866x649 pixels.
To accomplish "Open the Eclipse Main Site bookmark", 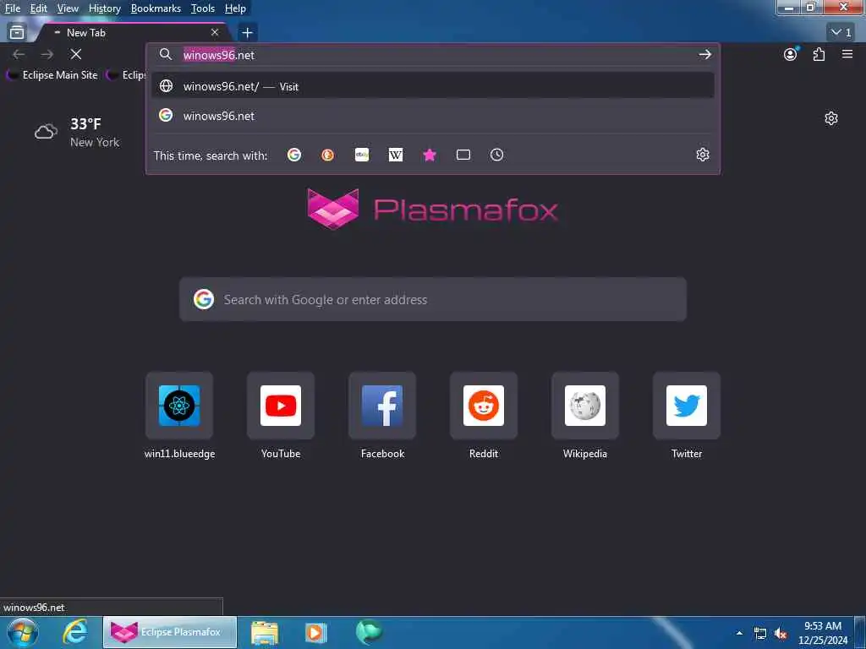I will [52, 75].
